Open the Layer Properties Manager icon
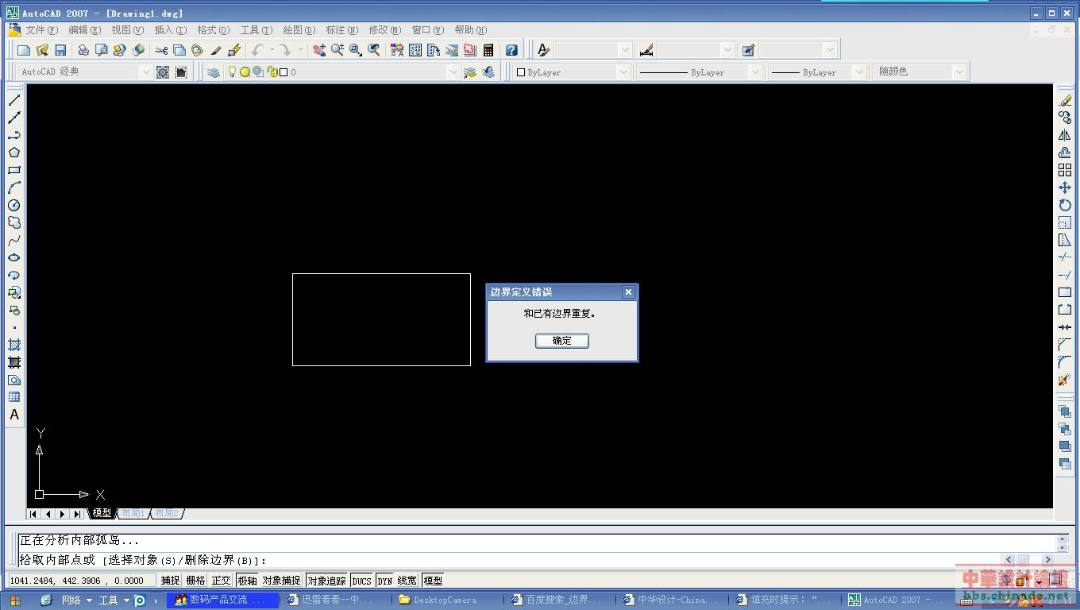The image size is (1080, 610). [x=214, y=71]
